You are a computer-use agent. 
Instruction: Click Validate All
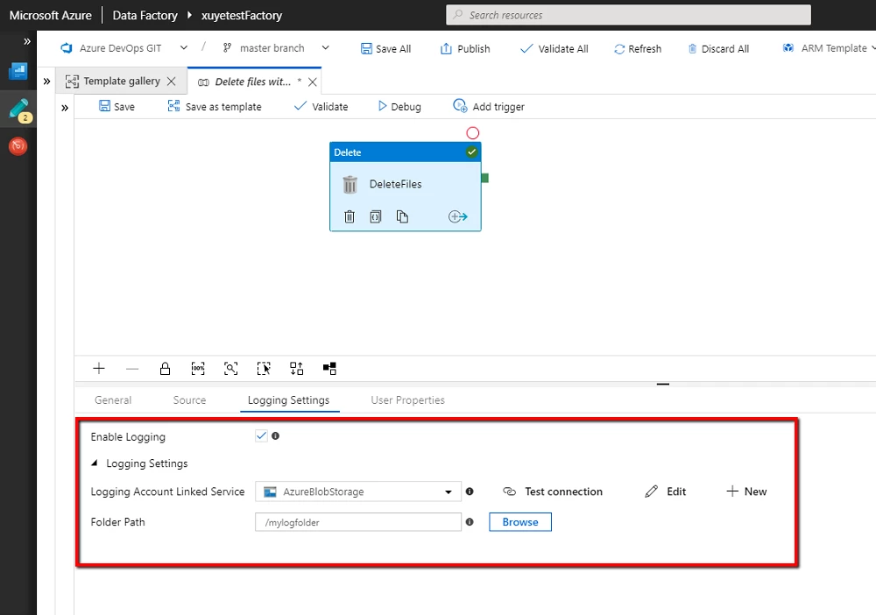pyautogui.click(x=555, y=48)
